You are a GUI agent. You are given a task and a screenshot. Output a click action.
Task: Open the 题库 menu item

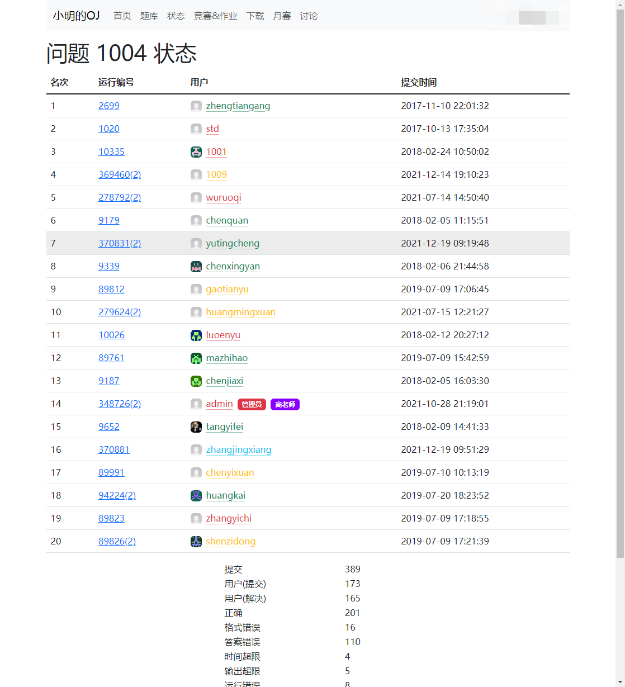point(149,16)
